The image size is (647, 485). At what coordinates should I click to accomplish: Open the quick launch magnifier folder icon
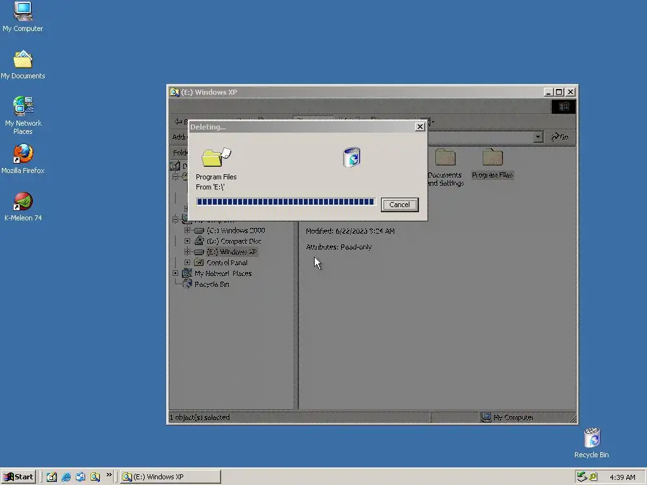point(95,477)
